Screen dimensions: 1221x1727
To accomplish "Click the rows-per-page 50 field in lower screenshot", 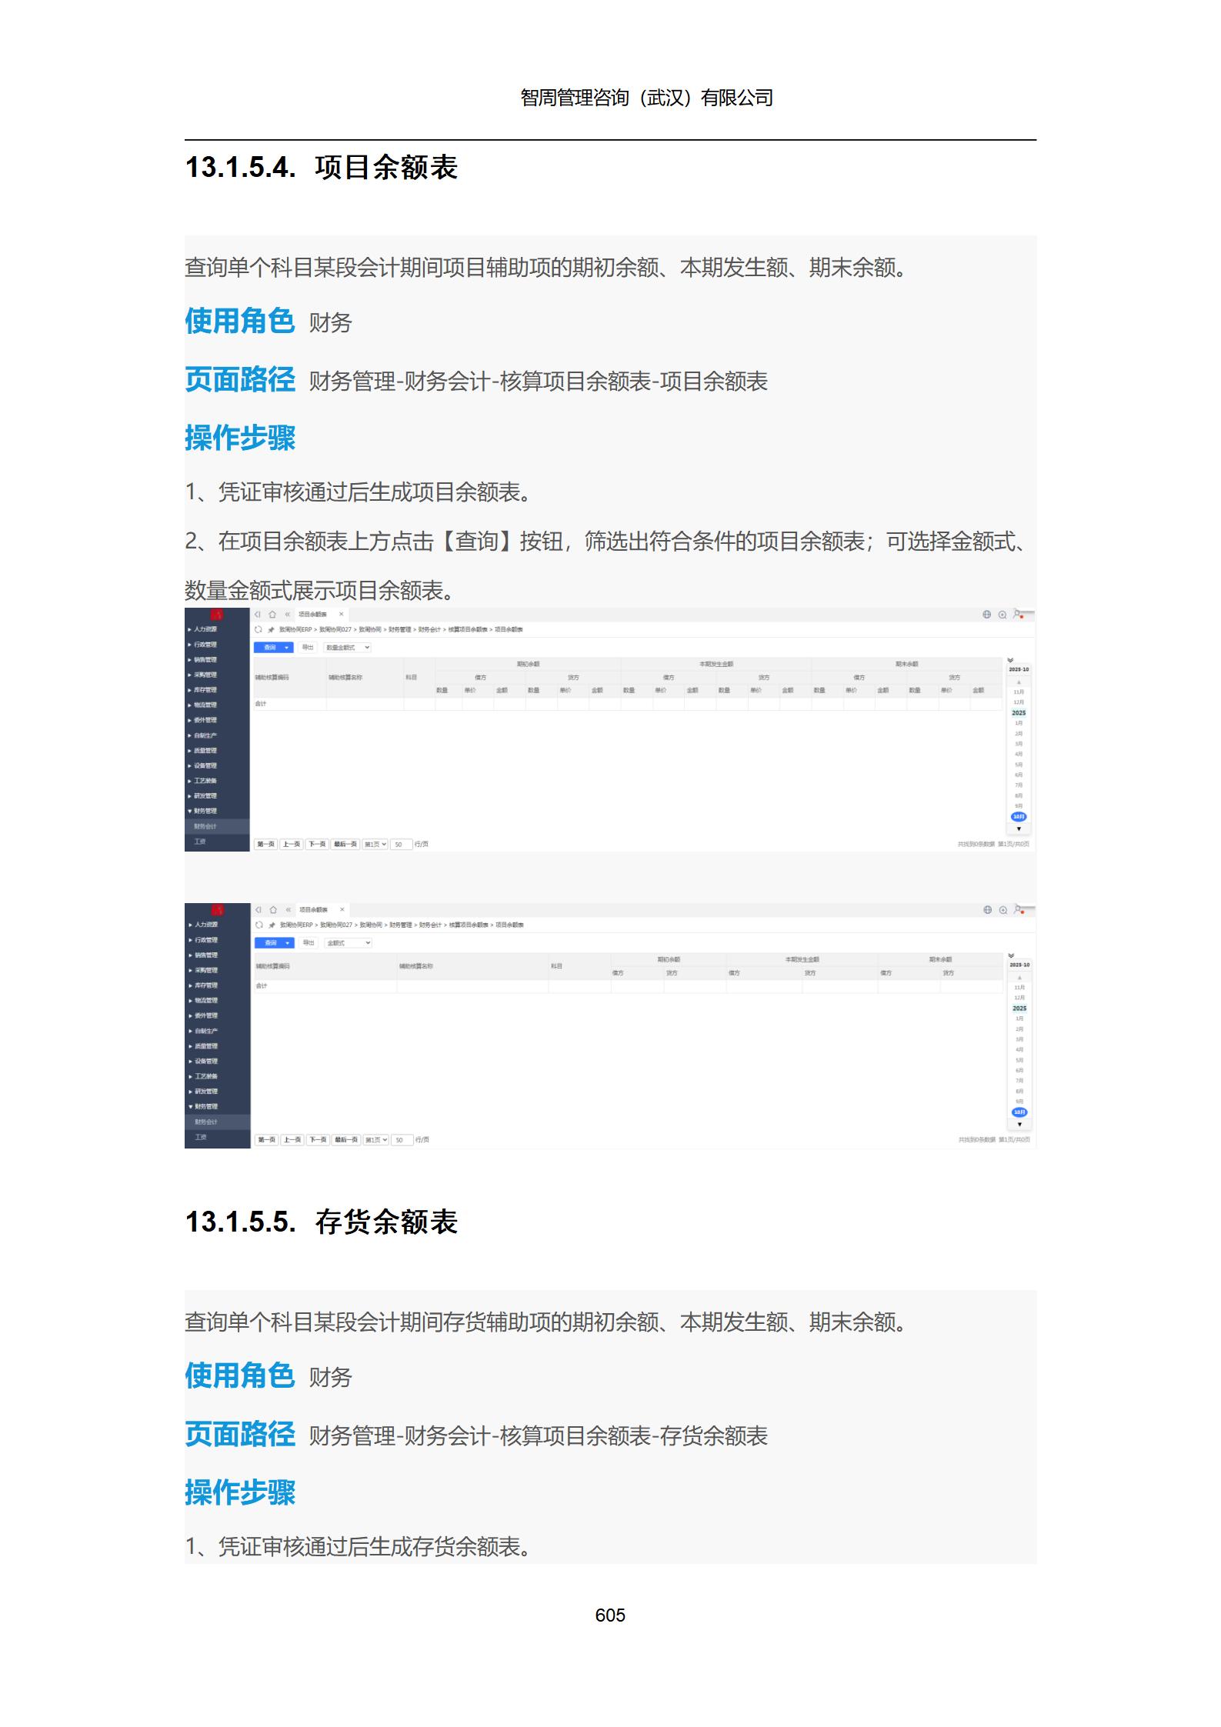I will point(402,1139).
